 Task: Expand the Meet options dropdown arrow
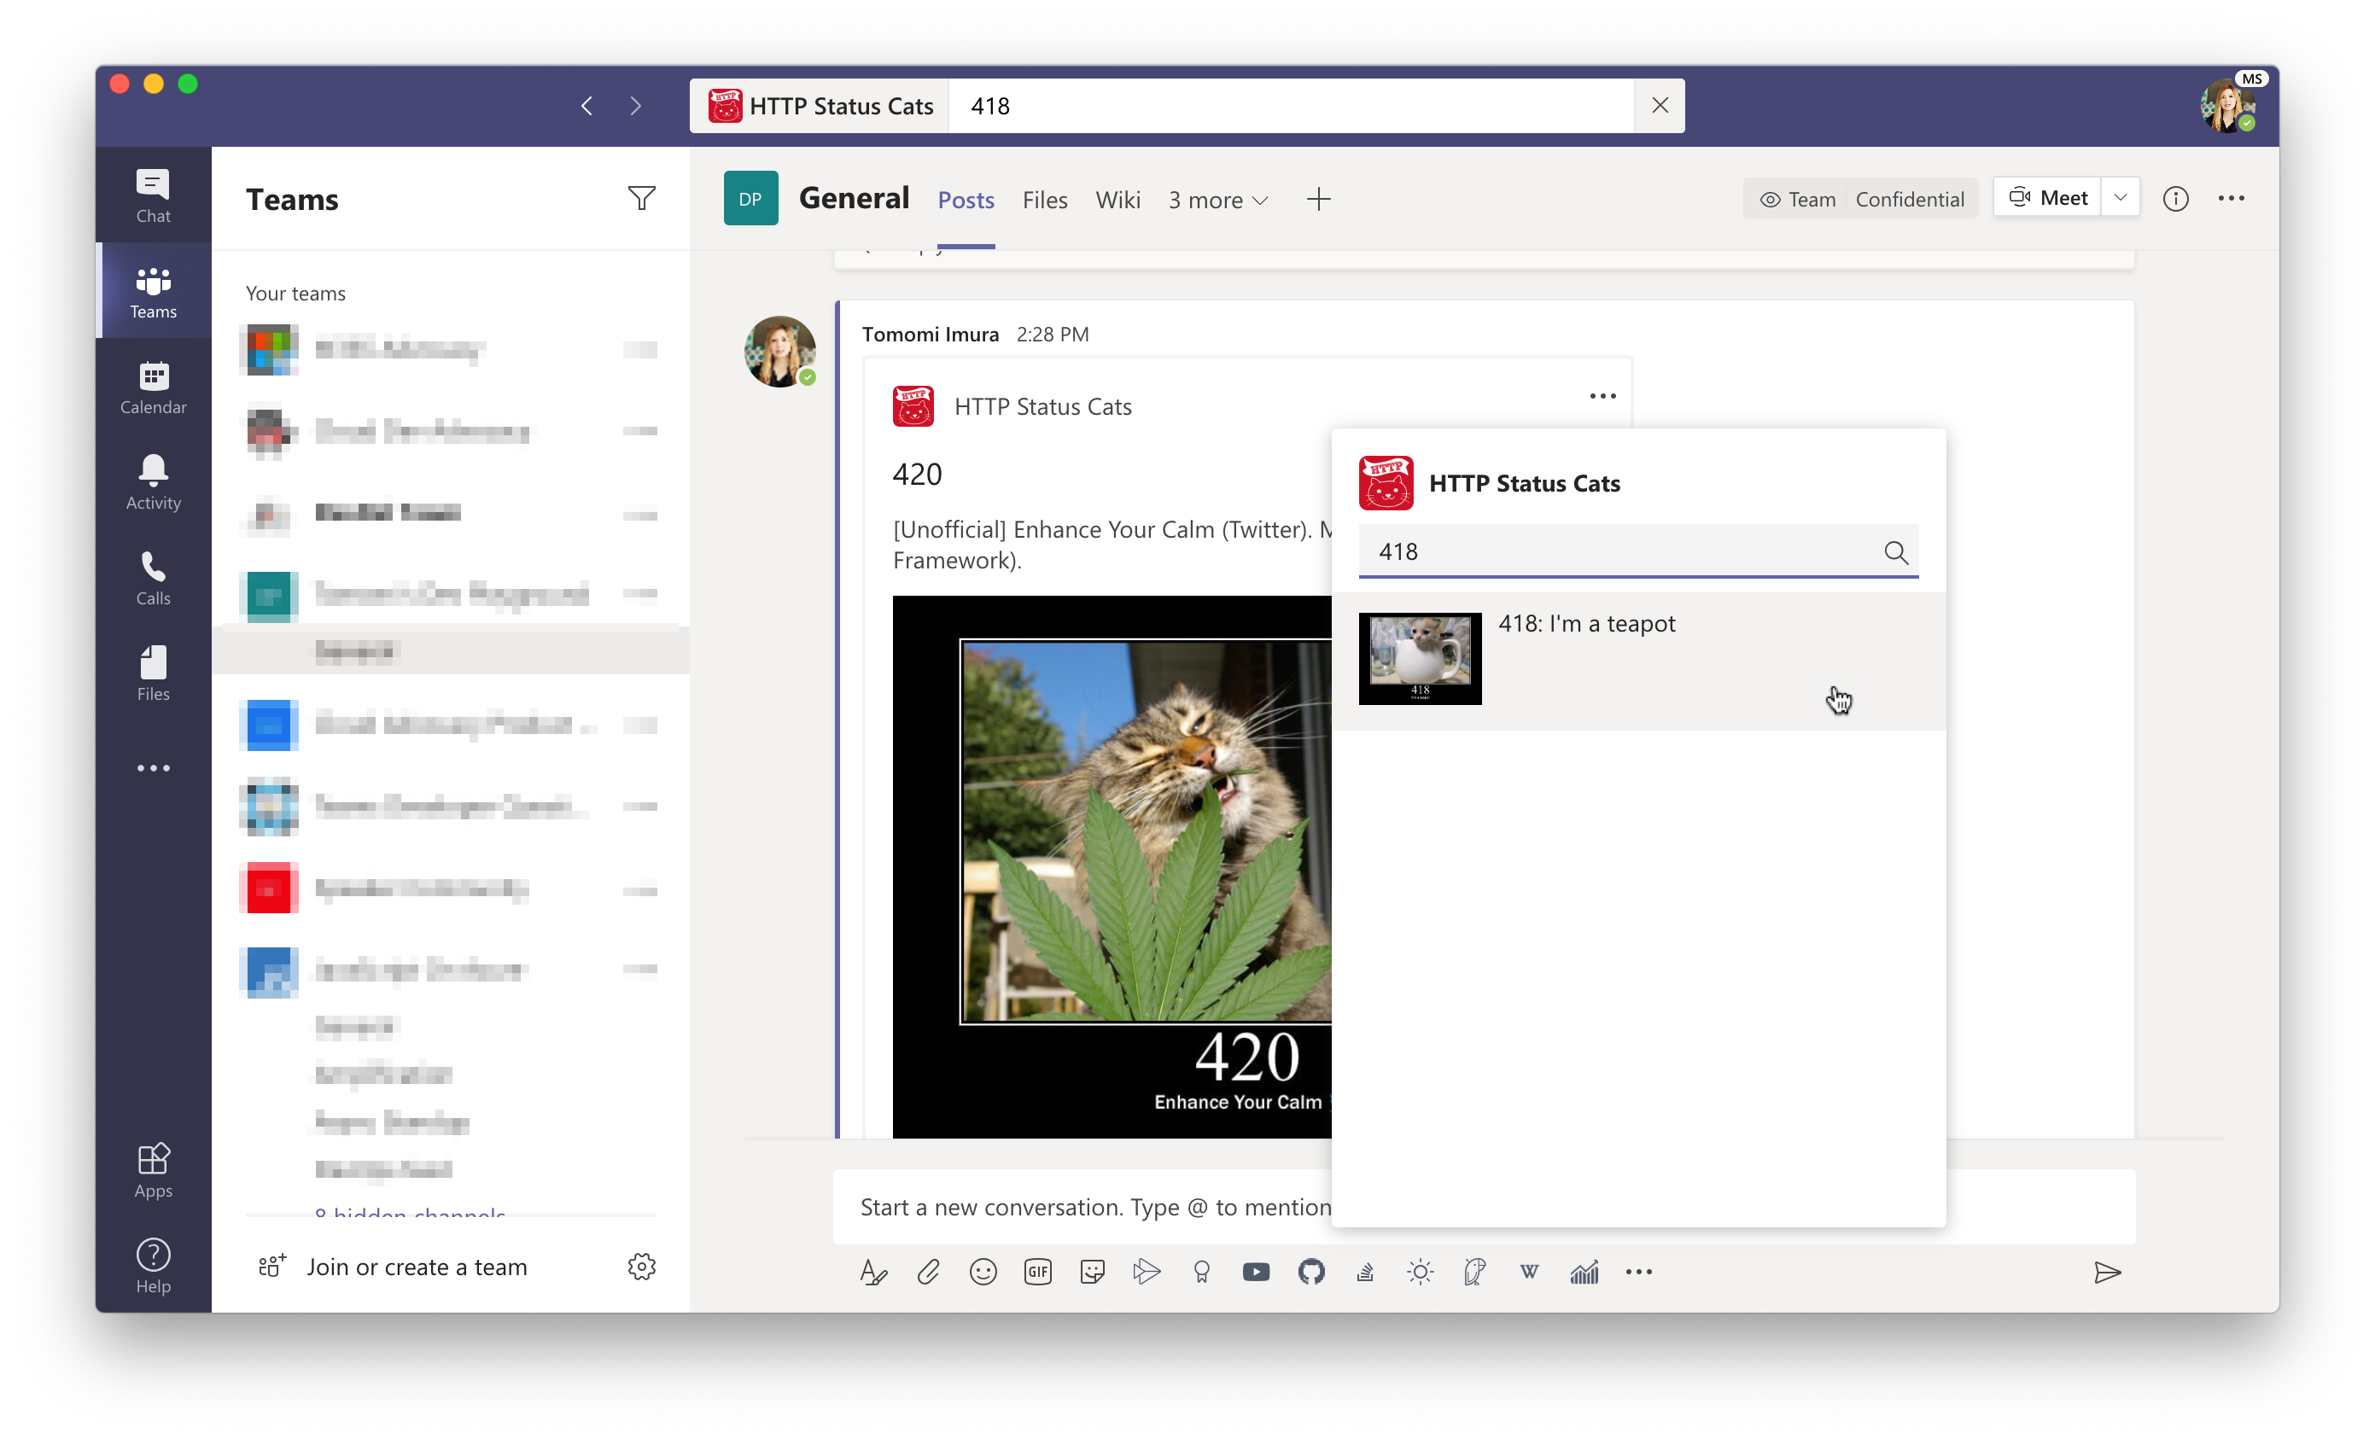coord(2121,198)
